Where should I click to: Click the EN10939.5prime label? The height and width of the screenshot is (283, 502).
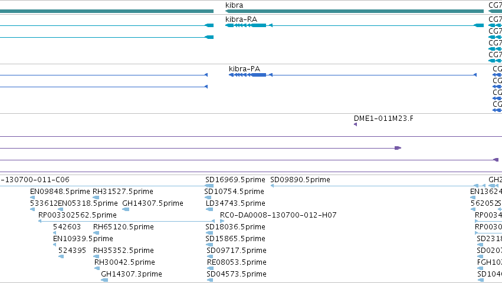click(x=83, y=239)
